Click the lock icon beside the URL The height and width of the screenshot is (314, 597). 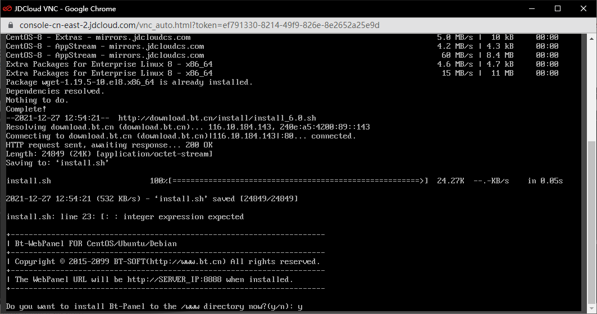pyautogui.click(x=11, y=25)
